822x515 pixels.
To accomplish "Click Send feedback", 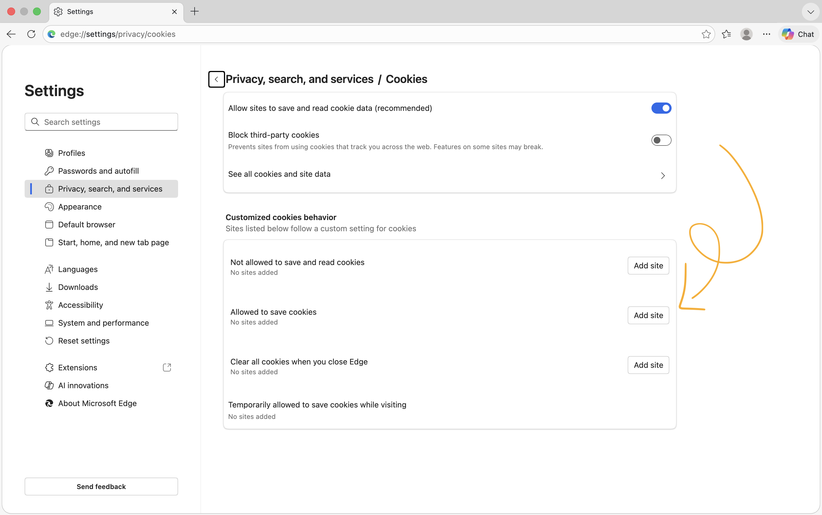I will (101, 487).
